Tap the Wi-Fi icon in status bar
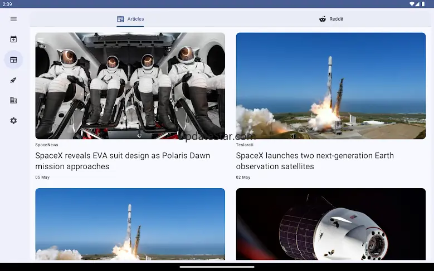The image size is (434, 271). [x=412, y=4]
